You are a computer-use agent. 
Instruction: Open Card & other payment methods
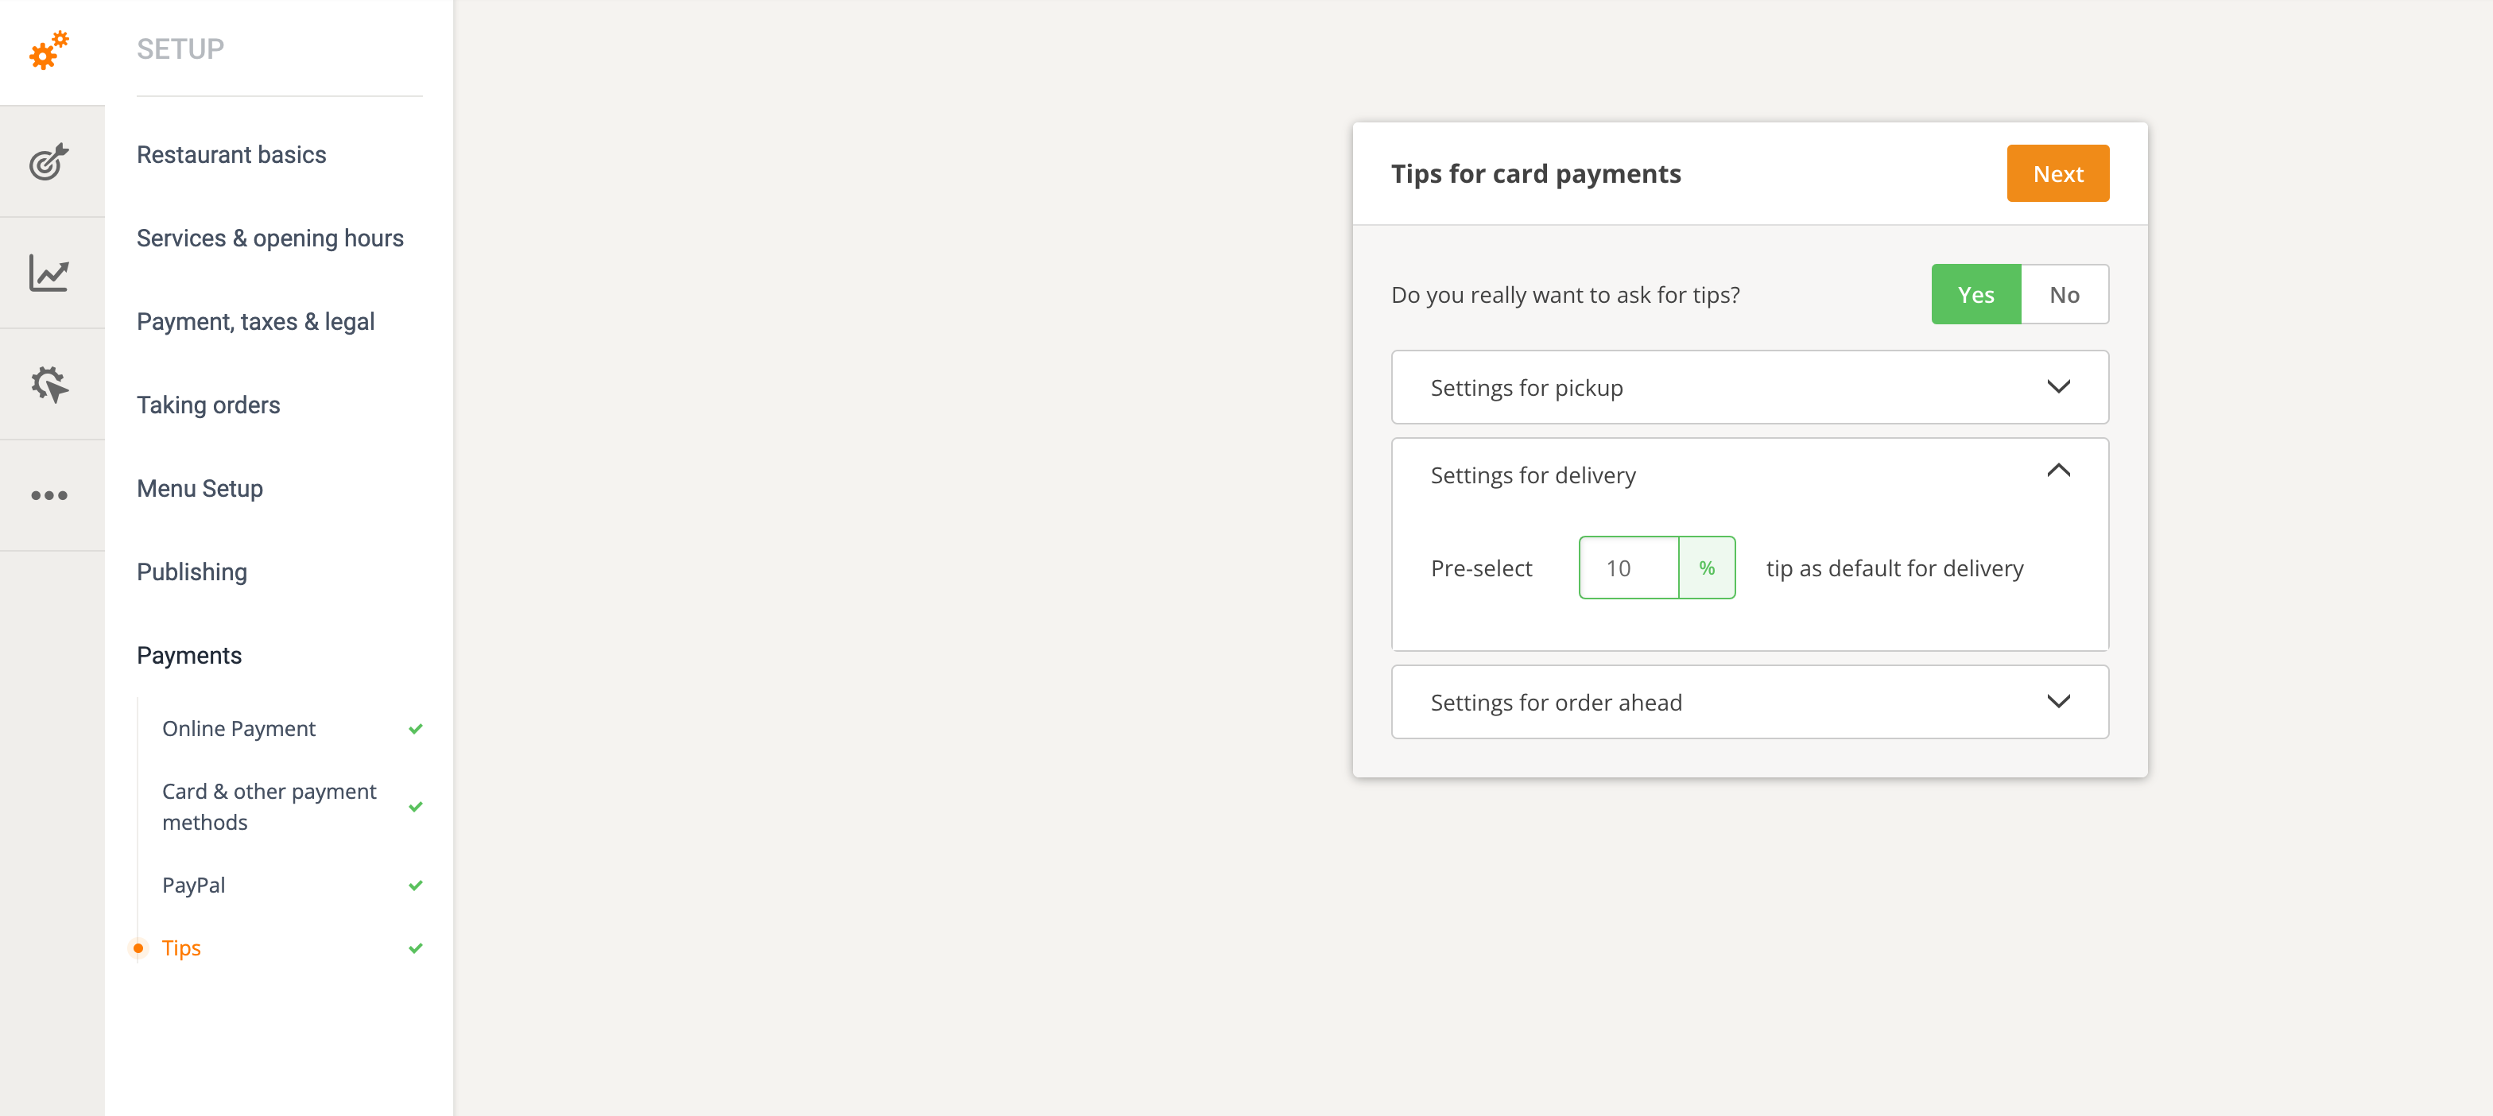pos(269,806)
